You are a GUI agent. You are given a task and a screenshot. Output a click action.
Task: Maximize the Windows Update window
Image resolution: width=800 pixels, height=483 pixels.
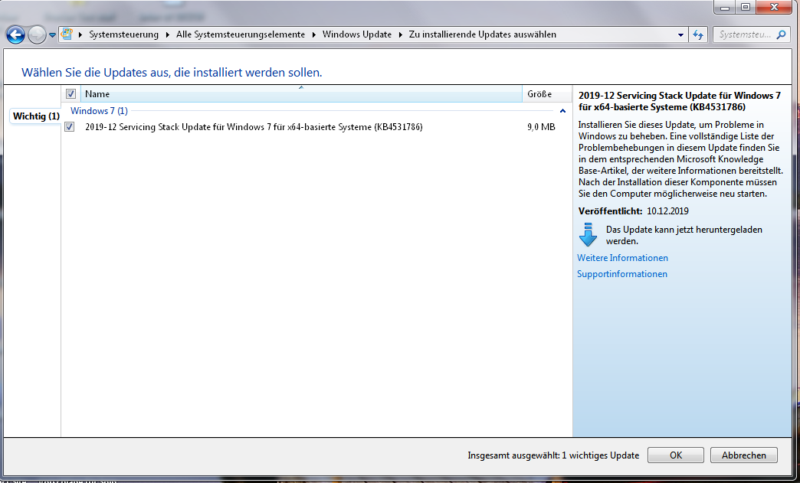tap(745, 7)
